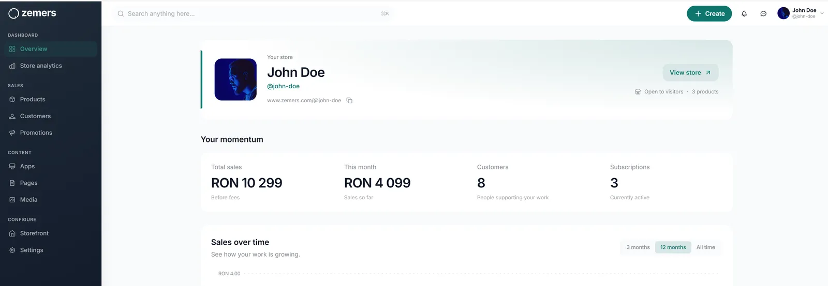Open notifications bell
Image resolution: width=828 pixels, height=286 pixels.
pyautogui.click(x=744, y=14)
